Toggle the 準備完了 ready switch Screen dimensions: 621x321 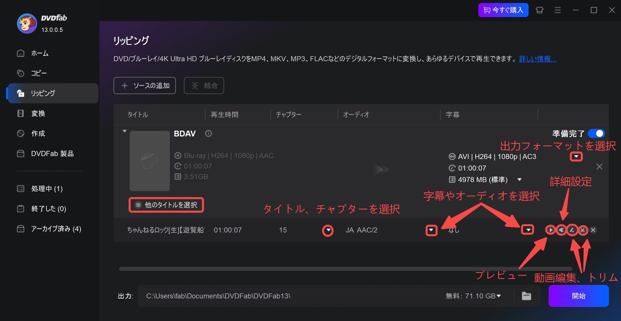(596, 133)
